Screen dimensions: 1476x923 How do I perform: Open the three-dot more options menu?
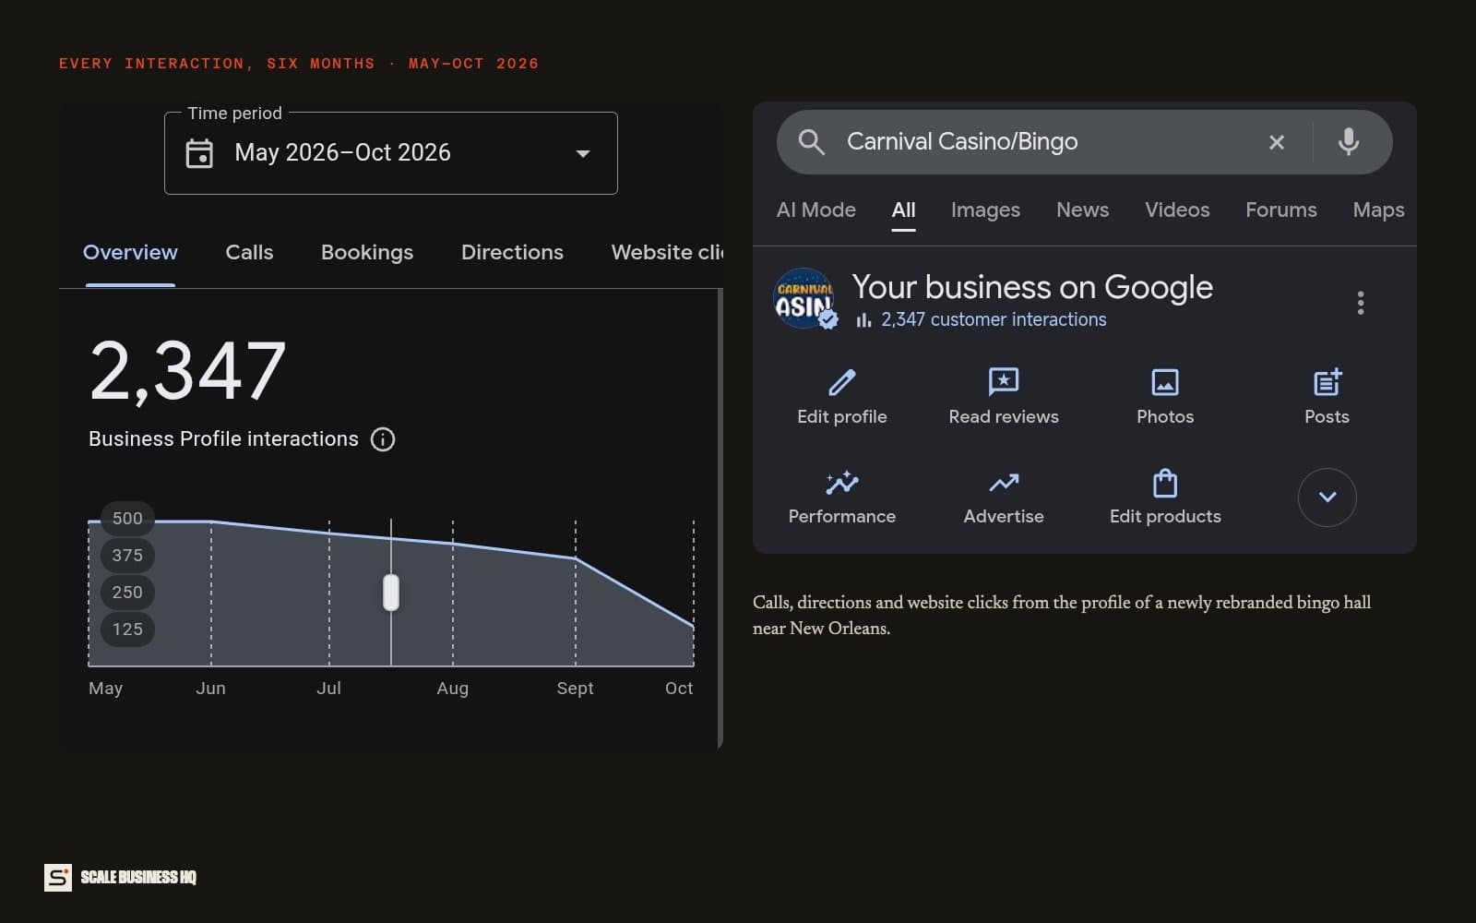pyautogui.click(x=1361, y=303)
